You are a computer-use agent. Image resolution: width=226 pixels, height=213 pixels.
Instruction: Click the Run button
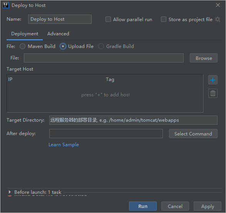143,206
